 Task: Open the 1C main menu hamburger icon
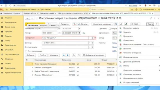coord(7,9)
